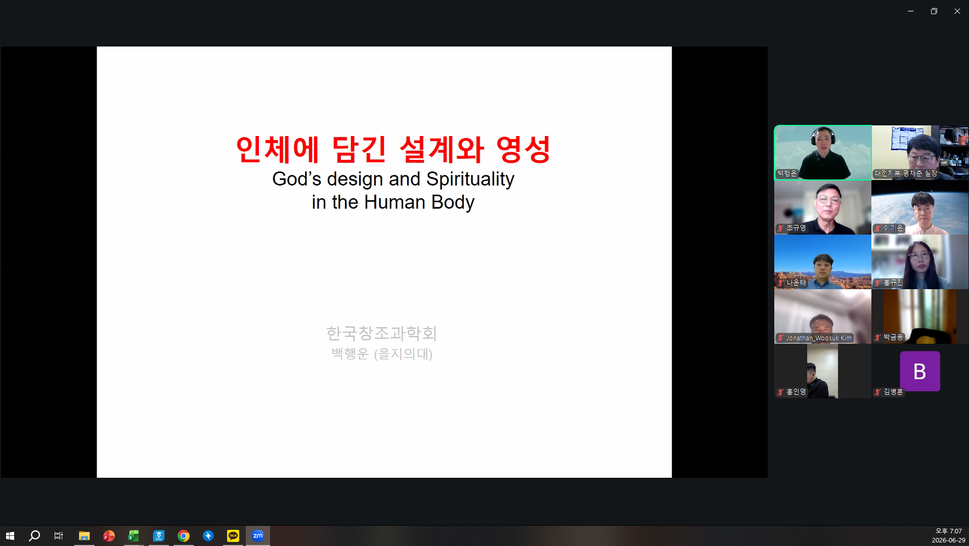
Task: Open Windows search magnifier
Action: coord(34,536)
